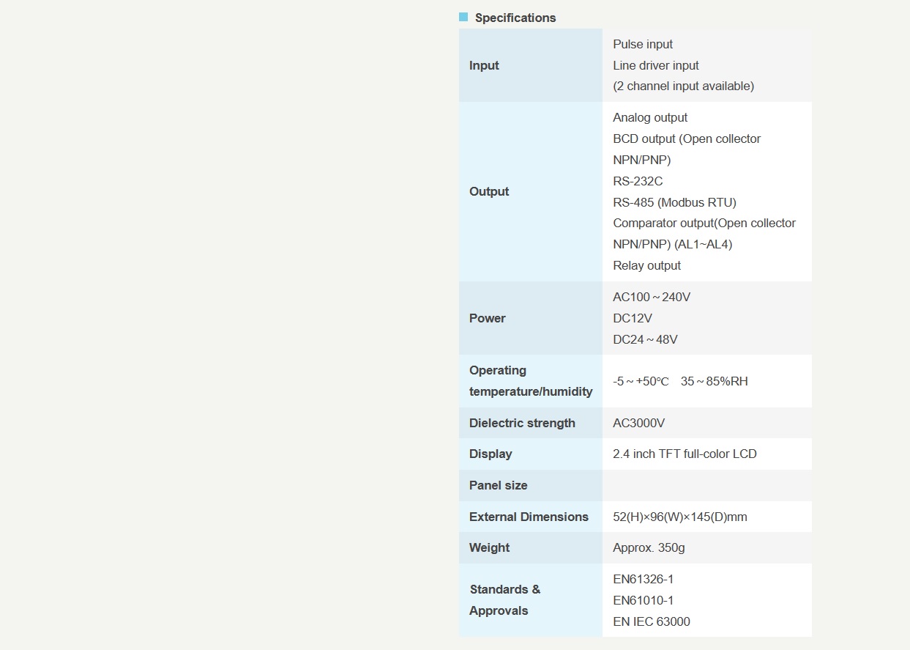Click the Analog output entry
Image resolution: width=910 pixels, height=650 pixels.
(650, 117)
